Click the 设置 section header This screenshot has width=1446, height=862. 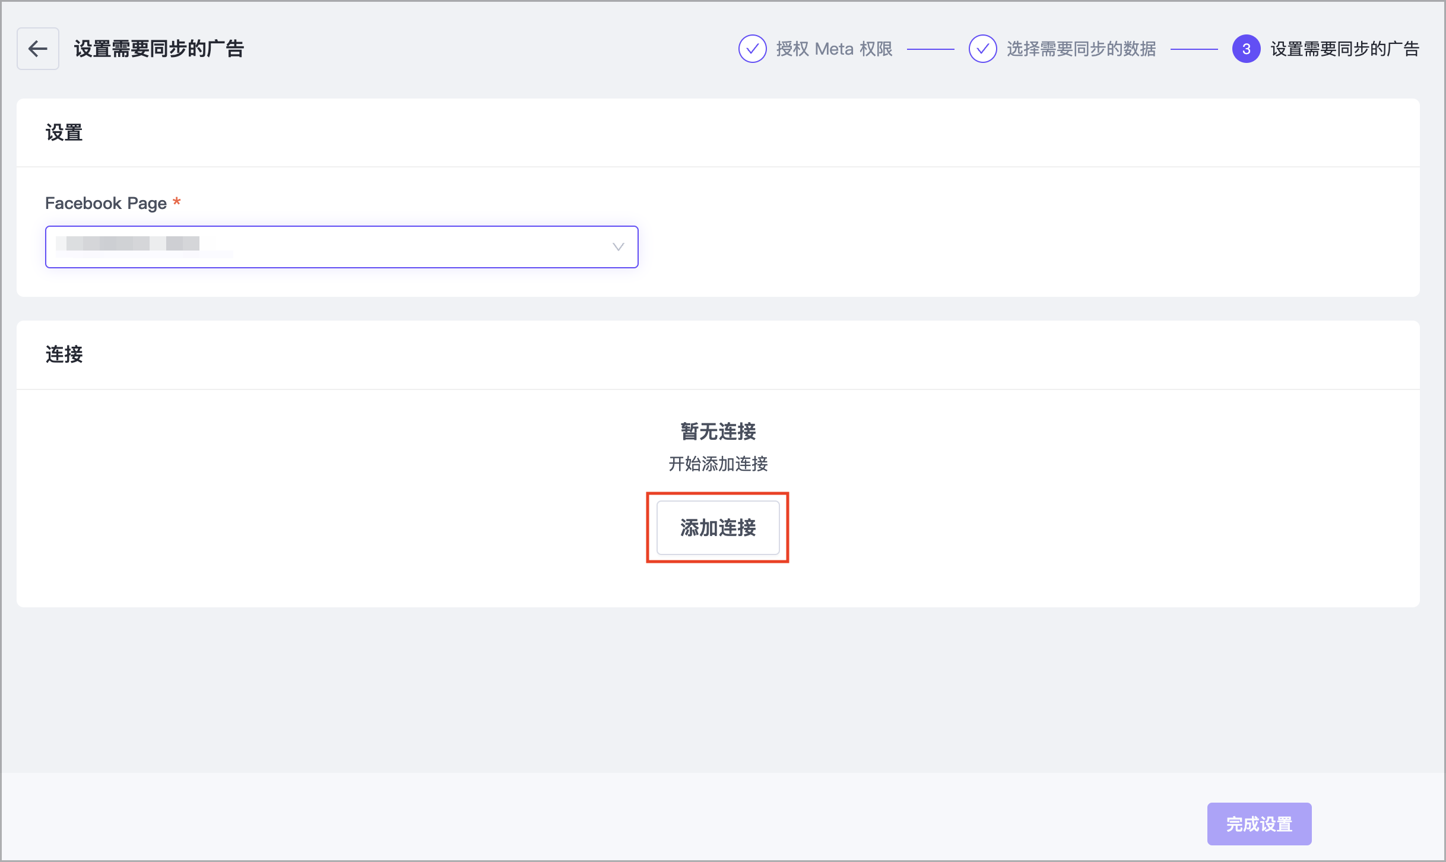point(64,132)
